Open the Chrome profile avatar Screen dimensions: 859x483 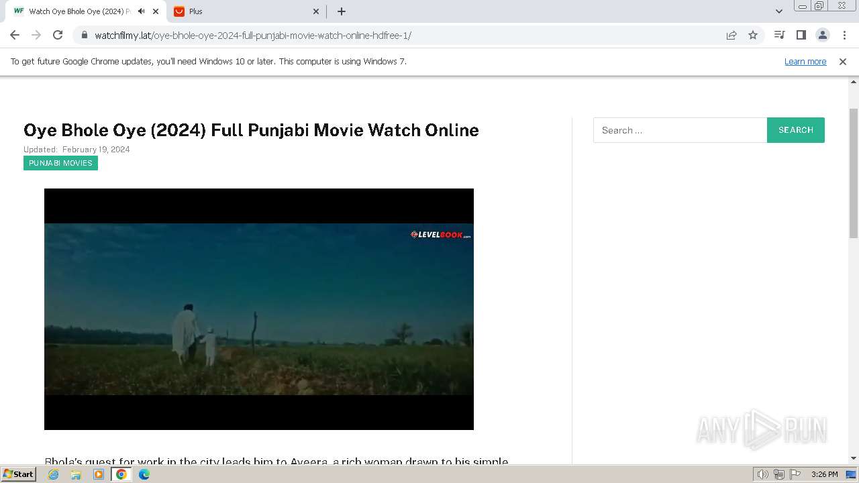(823, 35)
